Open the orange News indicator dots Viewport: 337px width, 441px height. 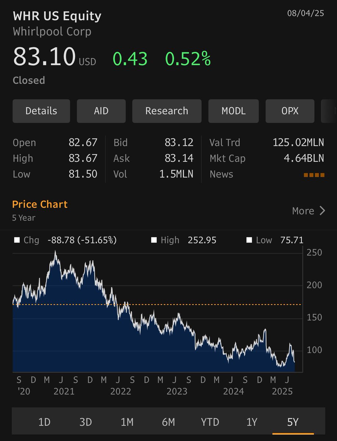point(314,175)
